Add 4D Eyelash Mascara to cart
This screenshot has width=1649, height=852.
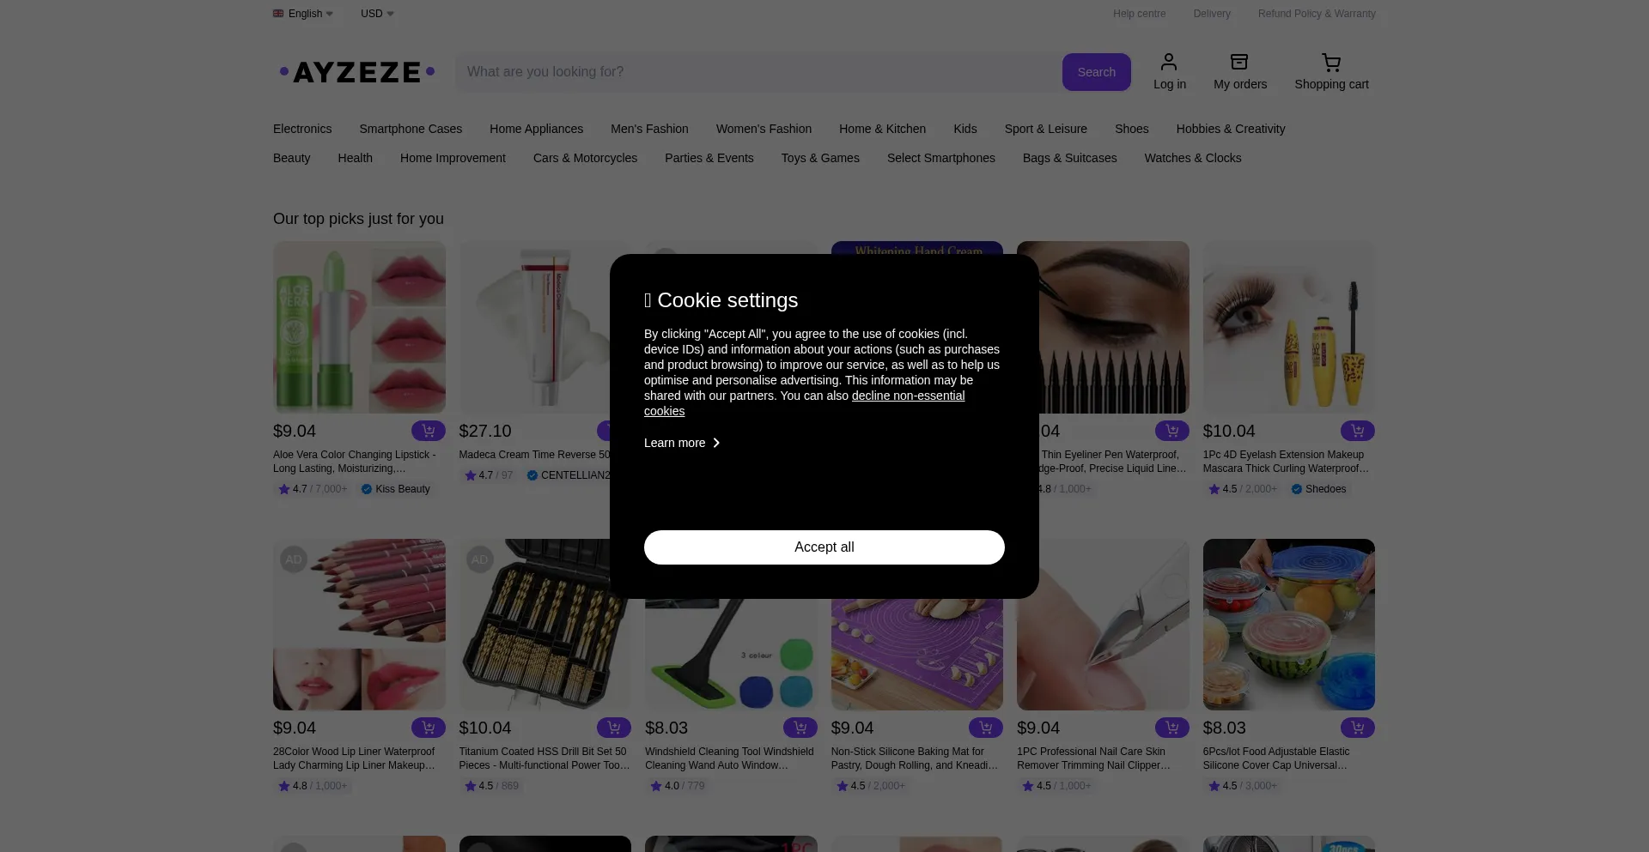[1357, 431]
